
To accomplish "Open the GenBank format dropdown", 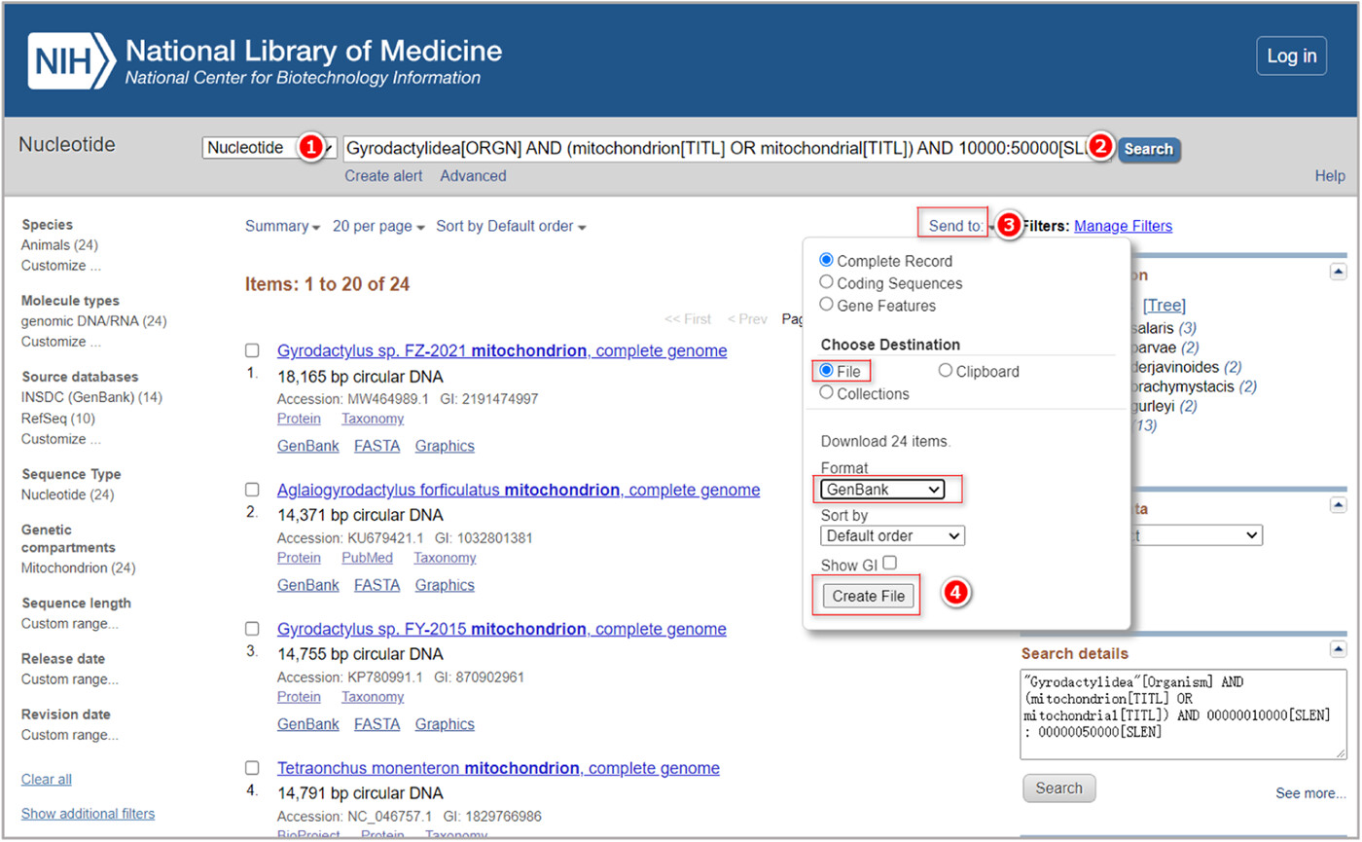I will coord(882,490).
